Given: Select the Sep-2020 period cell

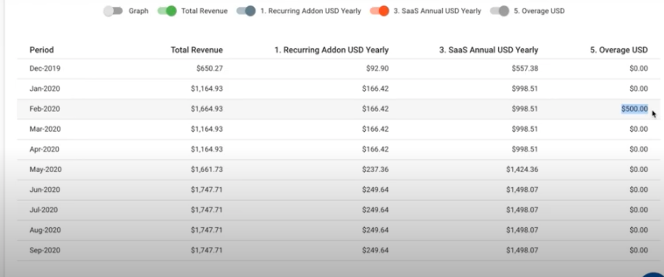Looking at the screenshot, I should pyautogui.click(x=45, y=251).
